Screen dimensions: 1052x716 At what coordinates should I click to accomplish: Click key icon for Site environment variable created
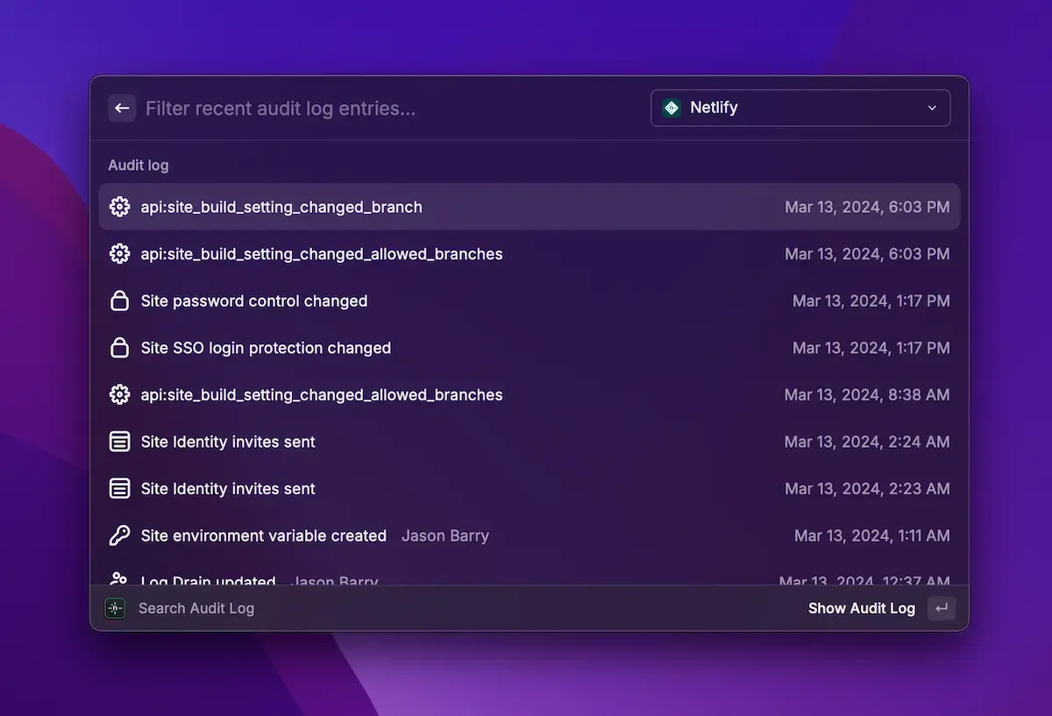click(x=119, y=535)
